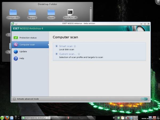160x120 pixels.
Task: Click the plus icon beside Activate advanced mode
Action: (14, 99)
